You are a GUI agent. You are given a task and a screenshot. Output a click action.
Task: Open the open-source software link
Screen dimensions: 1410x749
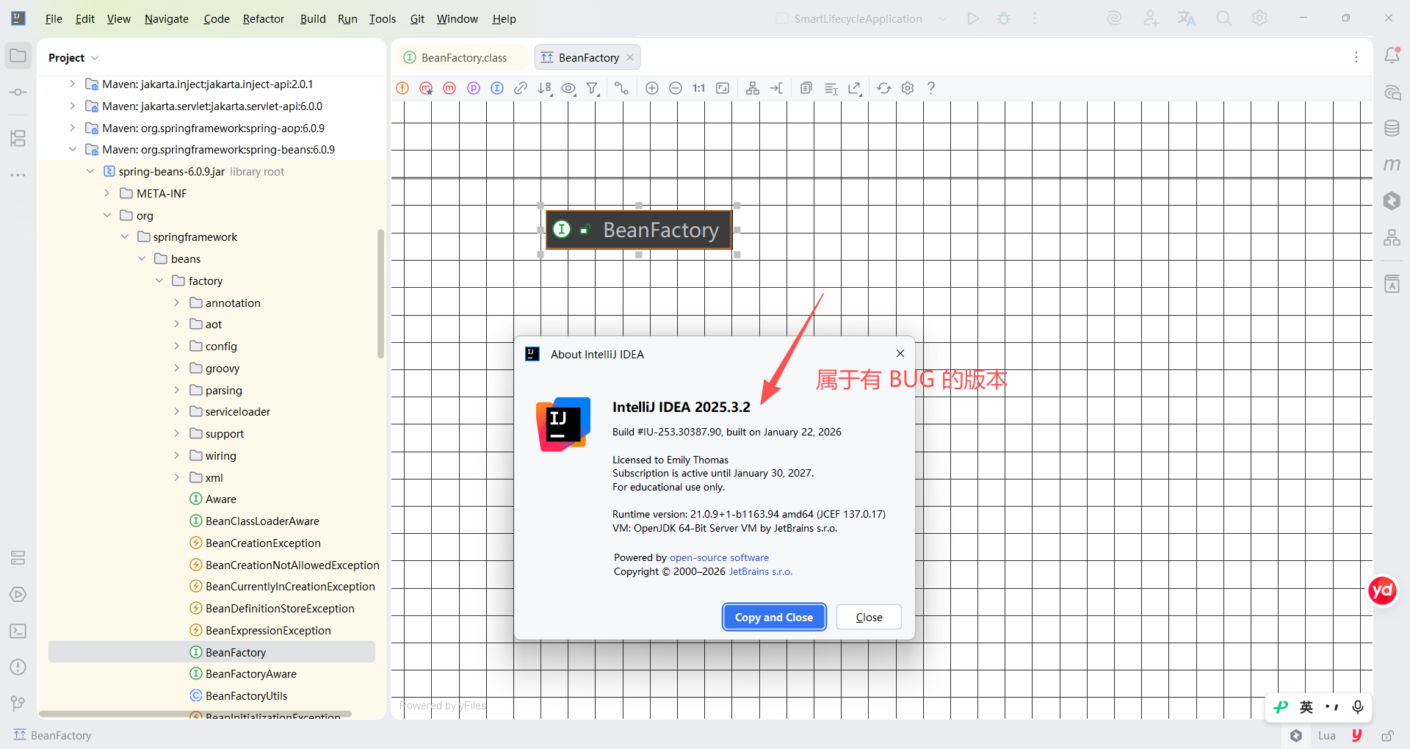click(x=719, y=558)
